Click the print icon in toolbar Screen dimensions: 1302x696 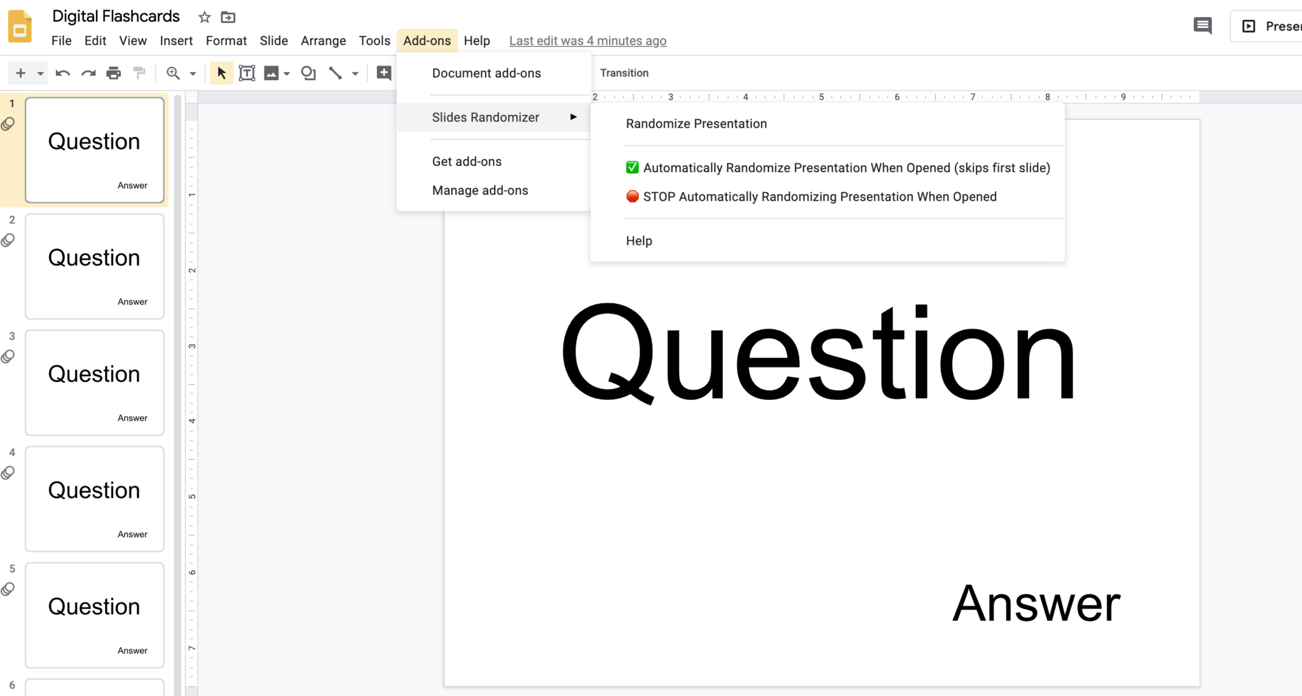[x=113, y=72]
